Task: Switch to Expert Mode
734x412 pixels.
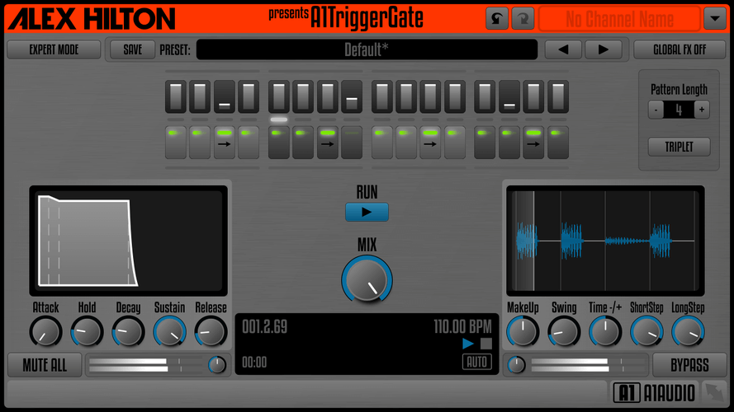Action: coord(54,49)
